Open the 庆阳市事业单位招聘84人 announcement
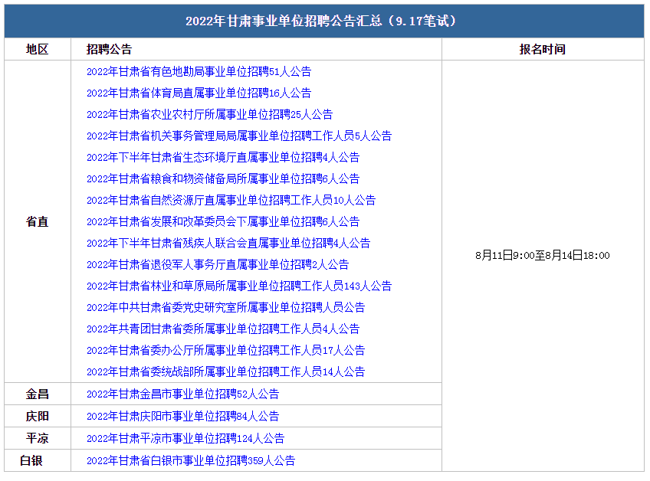The image size is (650, 481). click(x=182, y=417)
